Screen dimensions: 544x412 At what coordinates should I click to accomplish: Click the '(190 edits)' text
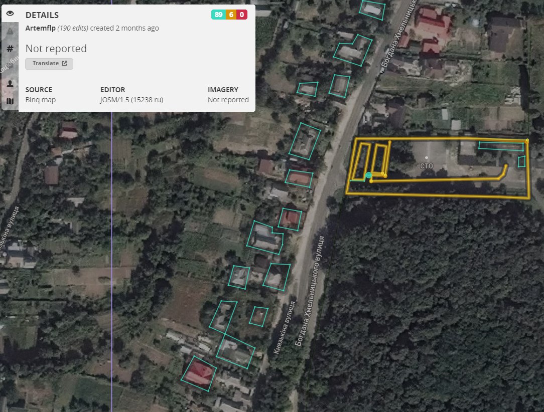click(x=73, y=28)
